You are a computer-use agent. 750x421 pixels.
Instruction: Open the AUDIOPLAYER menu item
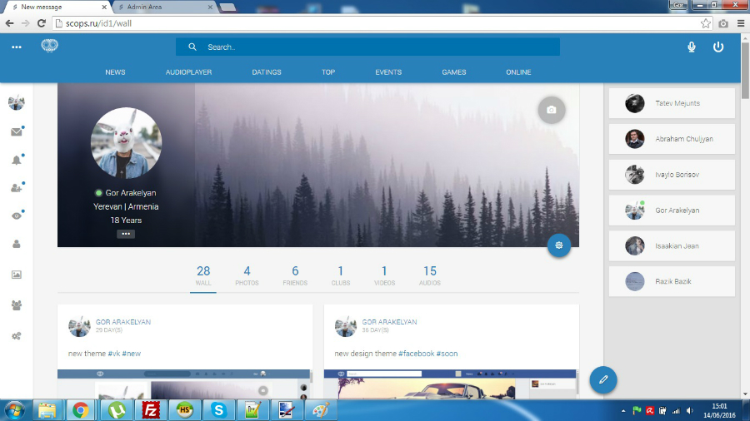(x=188, y=72)
